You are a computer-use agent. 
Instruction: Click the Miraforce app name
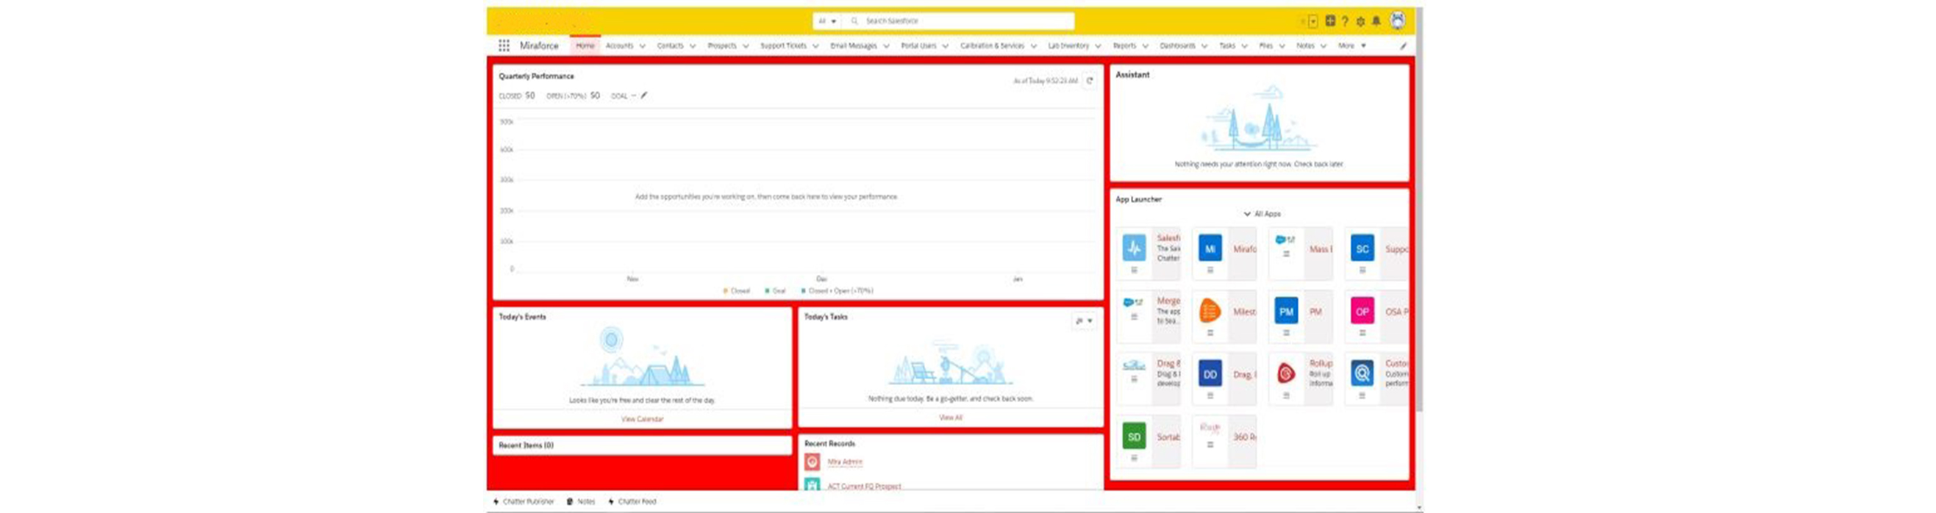click(x=539, y=46)
